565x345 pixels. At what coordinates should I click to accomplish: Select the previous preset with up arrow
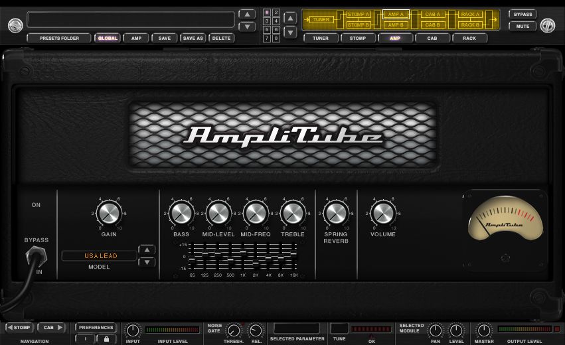(x=247, y=15)
